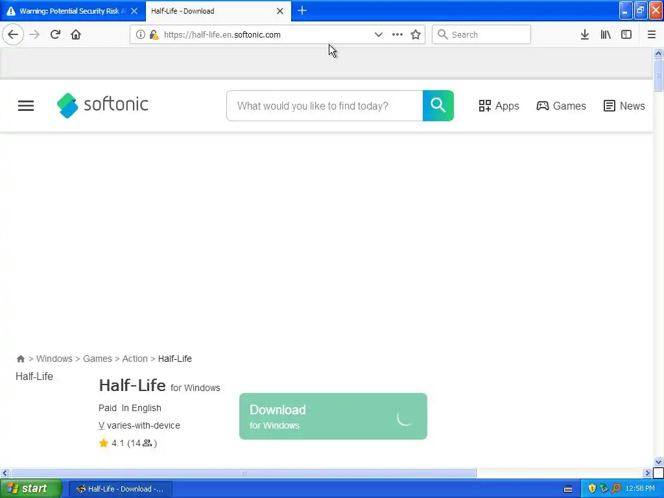
Task: Open a new tab with plus button
Action: tap(302, 10)
